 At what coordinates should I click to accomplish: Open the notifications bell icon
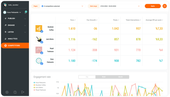pyautogui.click(x=25, y=12)
